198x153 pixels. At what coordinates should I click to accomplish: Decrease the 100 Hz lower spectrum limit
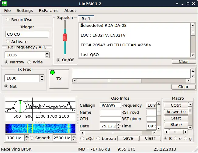pos(26,139)
